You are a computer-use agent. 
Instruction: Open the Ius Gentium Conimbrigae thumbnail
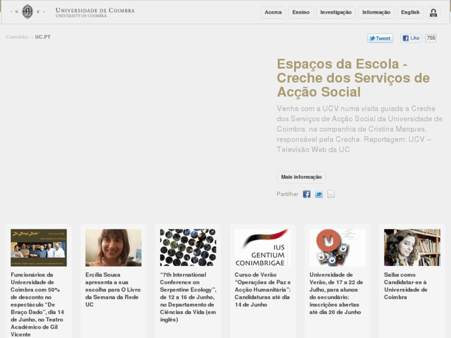pyautogui.click(x=262, y=247)
